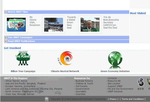Go to Site Locator in footer
Viewport: 150px width, 102px height.
tap(114, 84)
